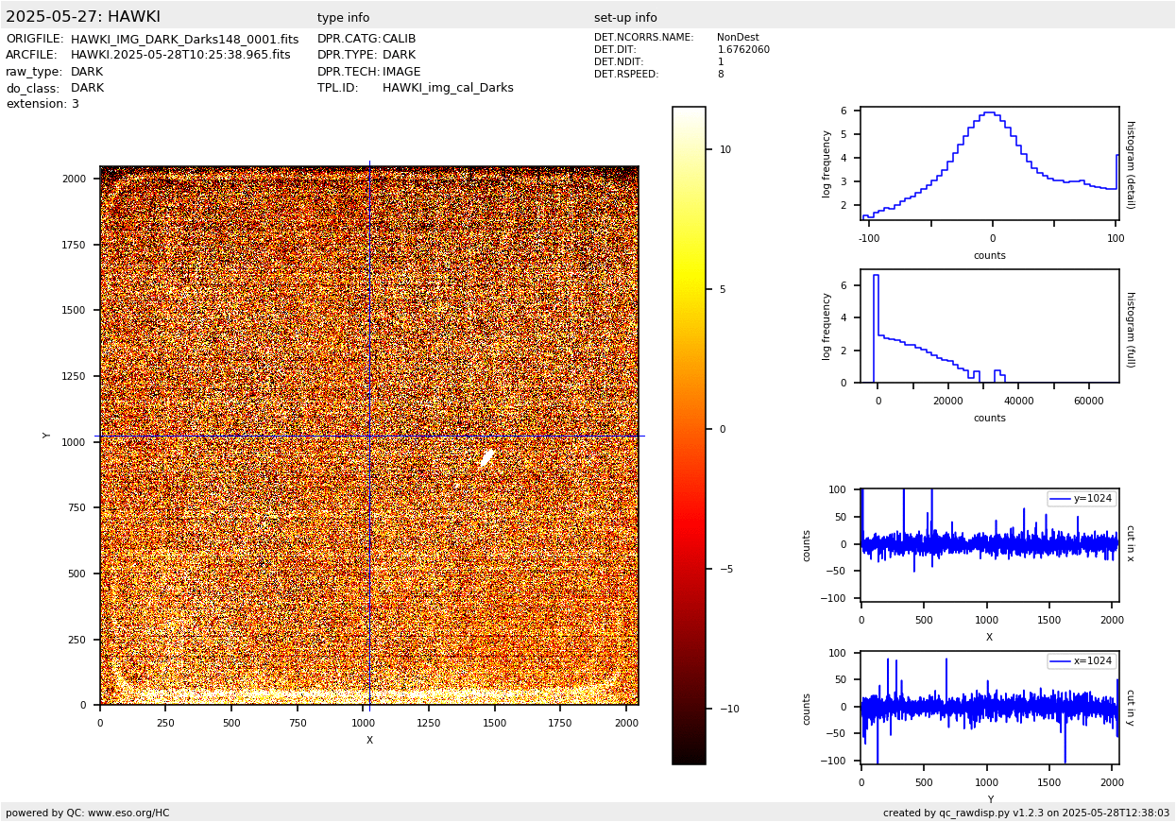
Task: Select the histogram (detail) plot
Action: pos(989,163)
